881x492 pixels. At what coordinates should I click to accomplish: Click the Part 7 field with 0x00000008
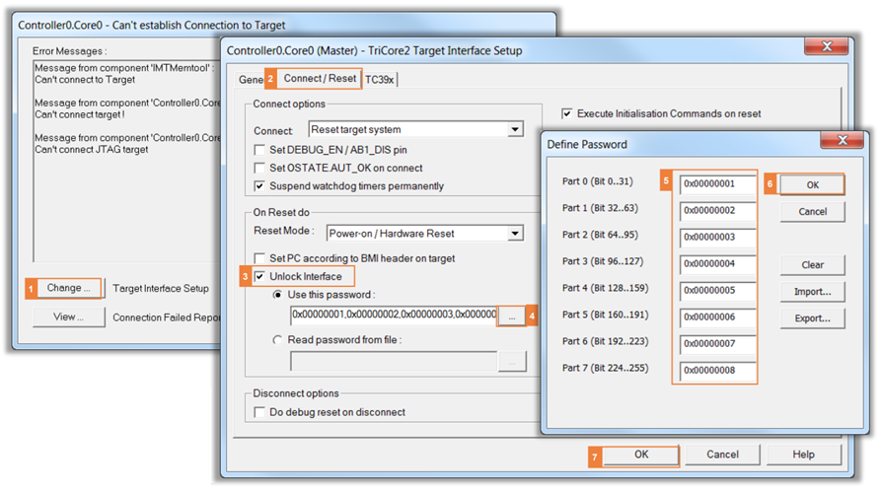717,371
